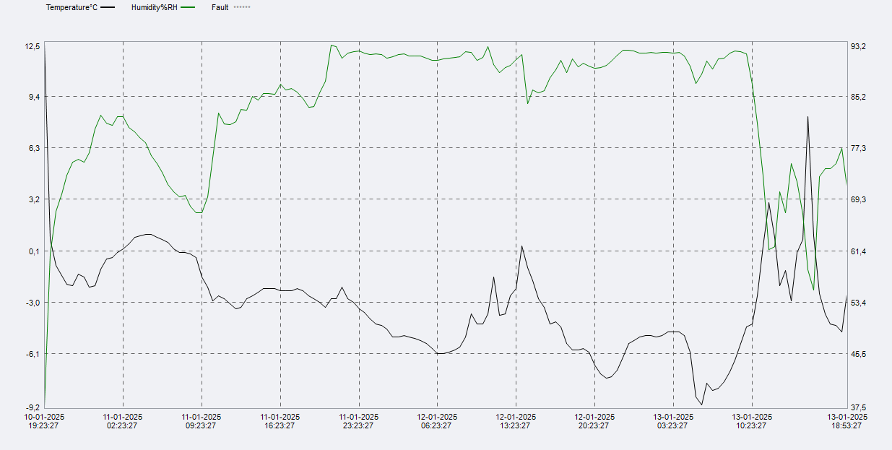Image resolution: width=892 pixels, height=450 pixels.
Task: Select the 10-01-2025 19:23:27 time axis label
Action: 45,421
